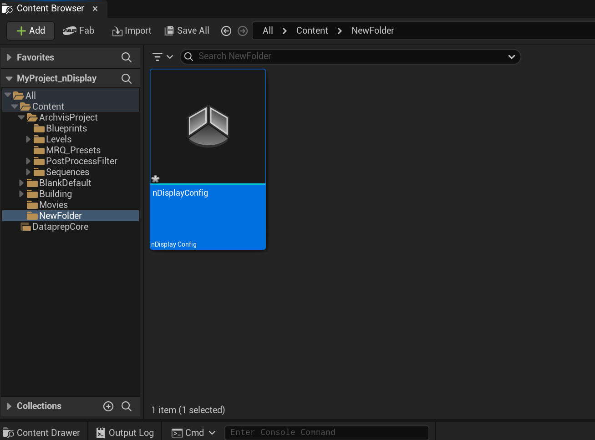Viewport: 595px width, 440px height.
Task: Search in MyProject_nDisplay sources
Action: (x=127, y=78)
